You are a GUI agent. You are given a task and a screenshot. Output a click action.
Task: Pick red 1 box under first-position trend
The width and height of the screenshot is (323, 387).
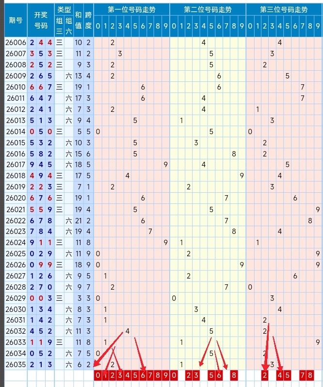105,375
